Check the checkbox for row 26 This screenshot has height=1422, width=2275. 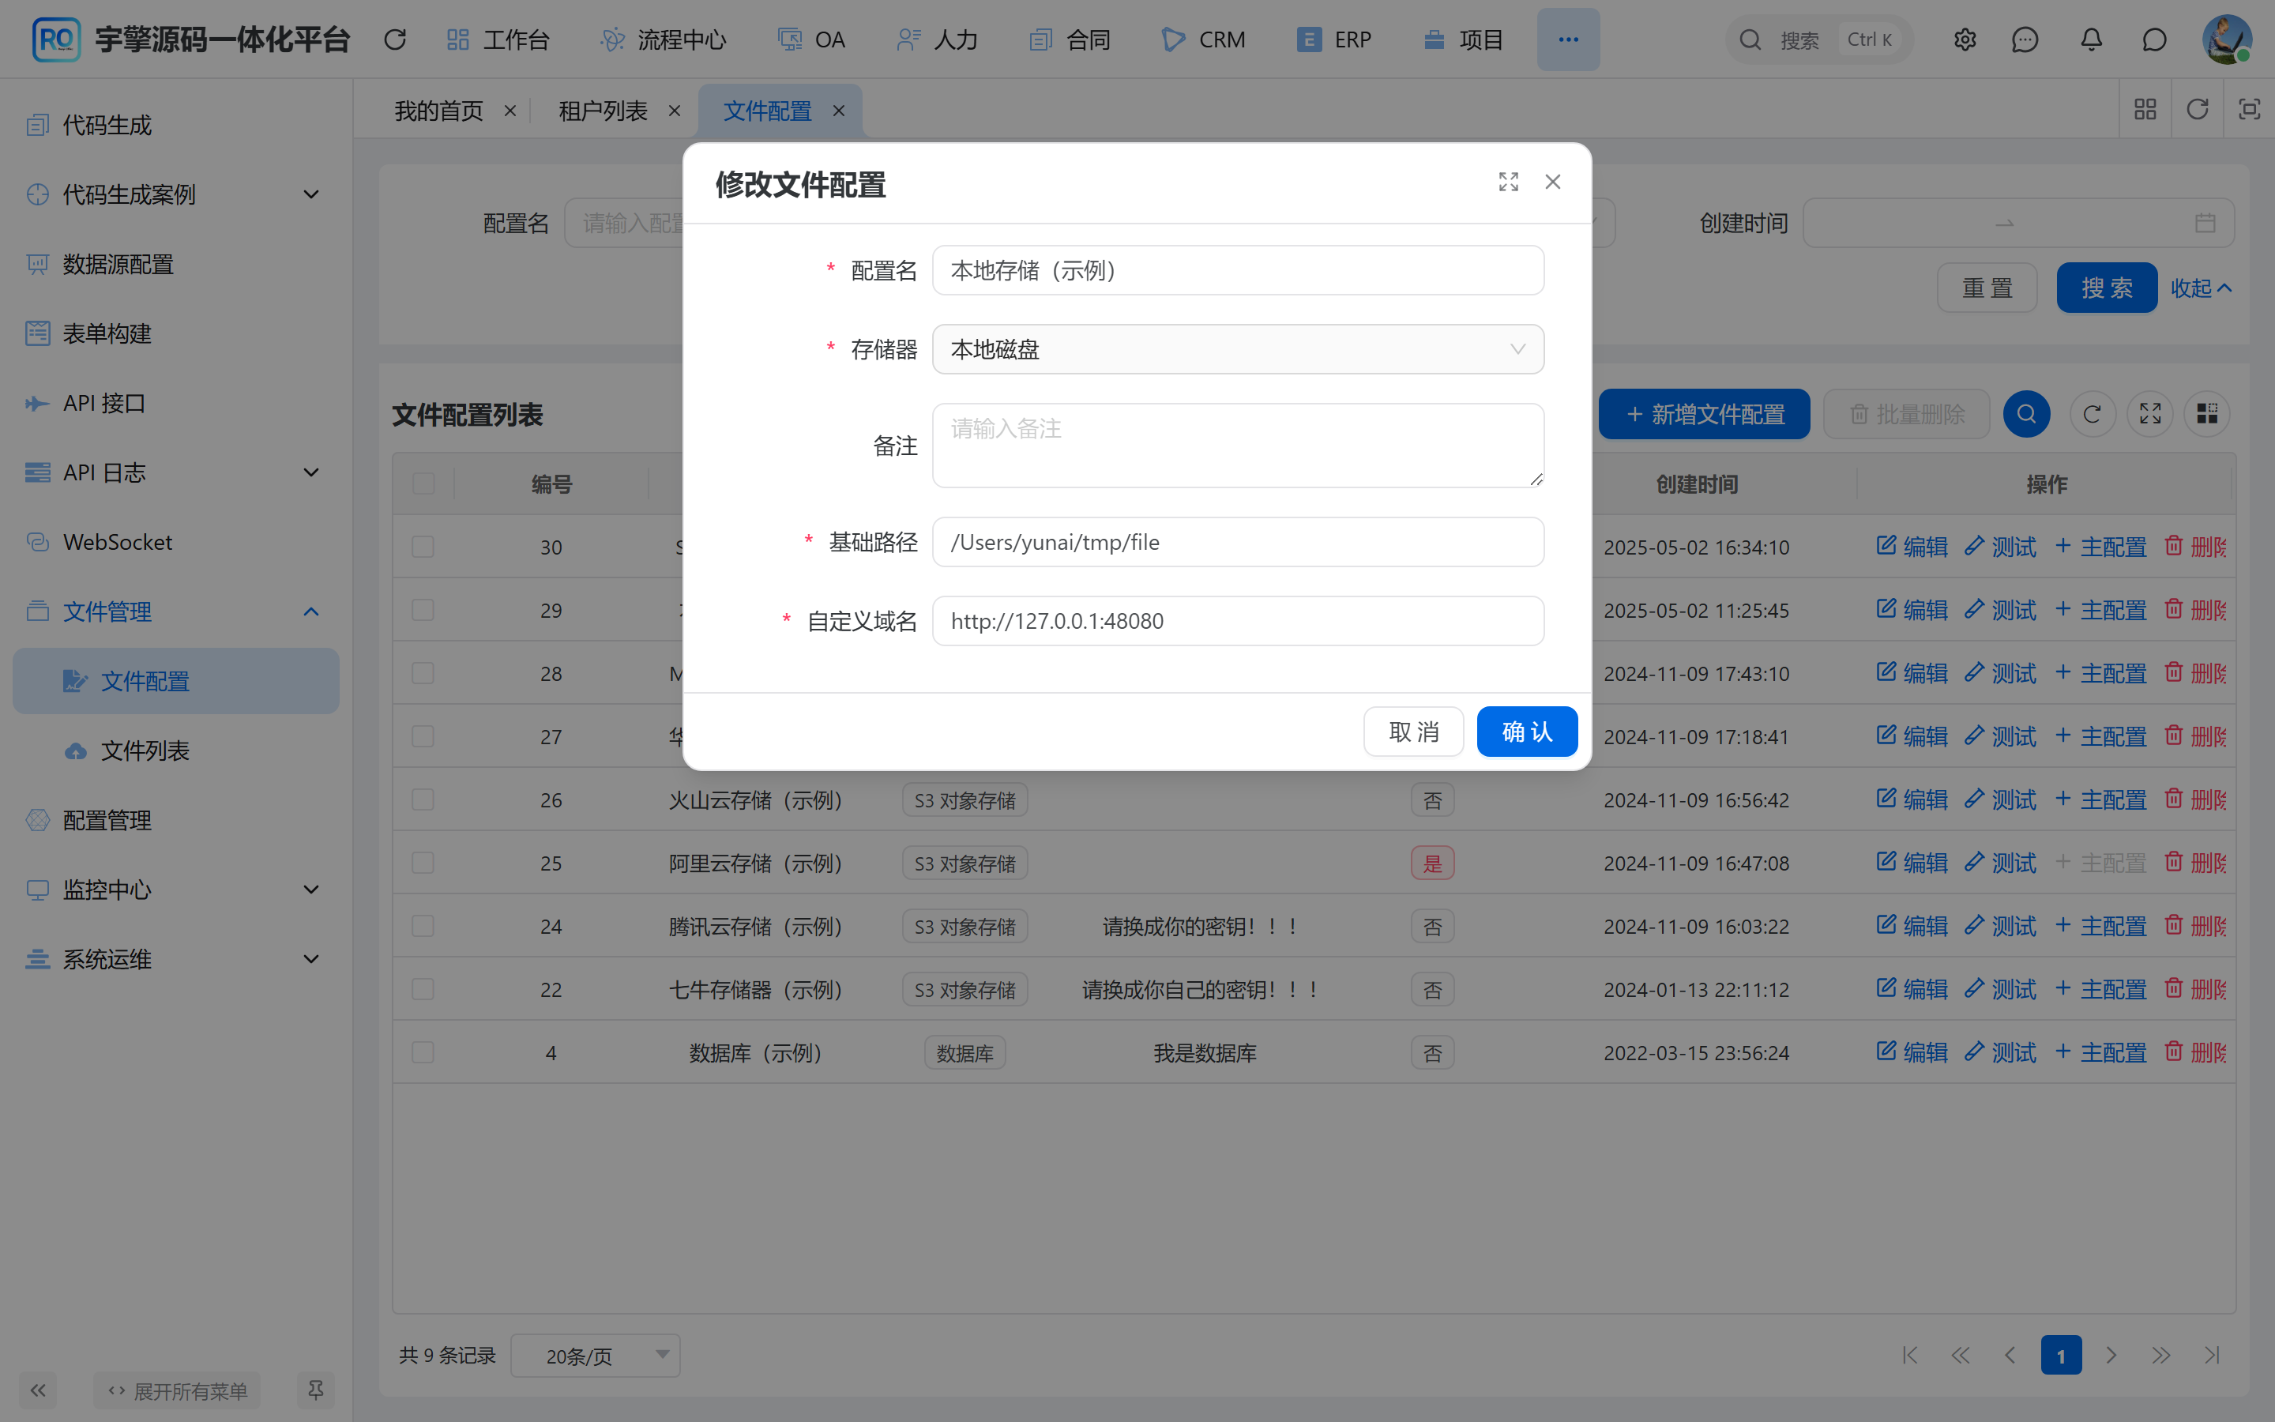click(423, 799)
